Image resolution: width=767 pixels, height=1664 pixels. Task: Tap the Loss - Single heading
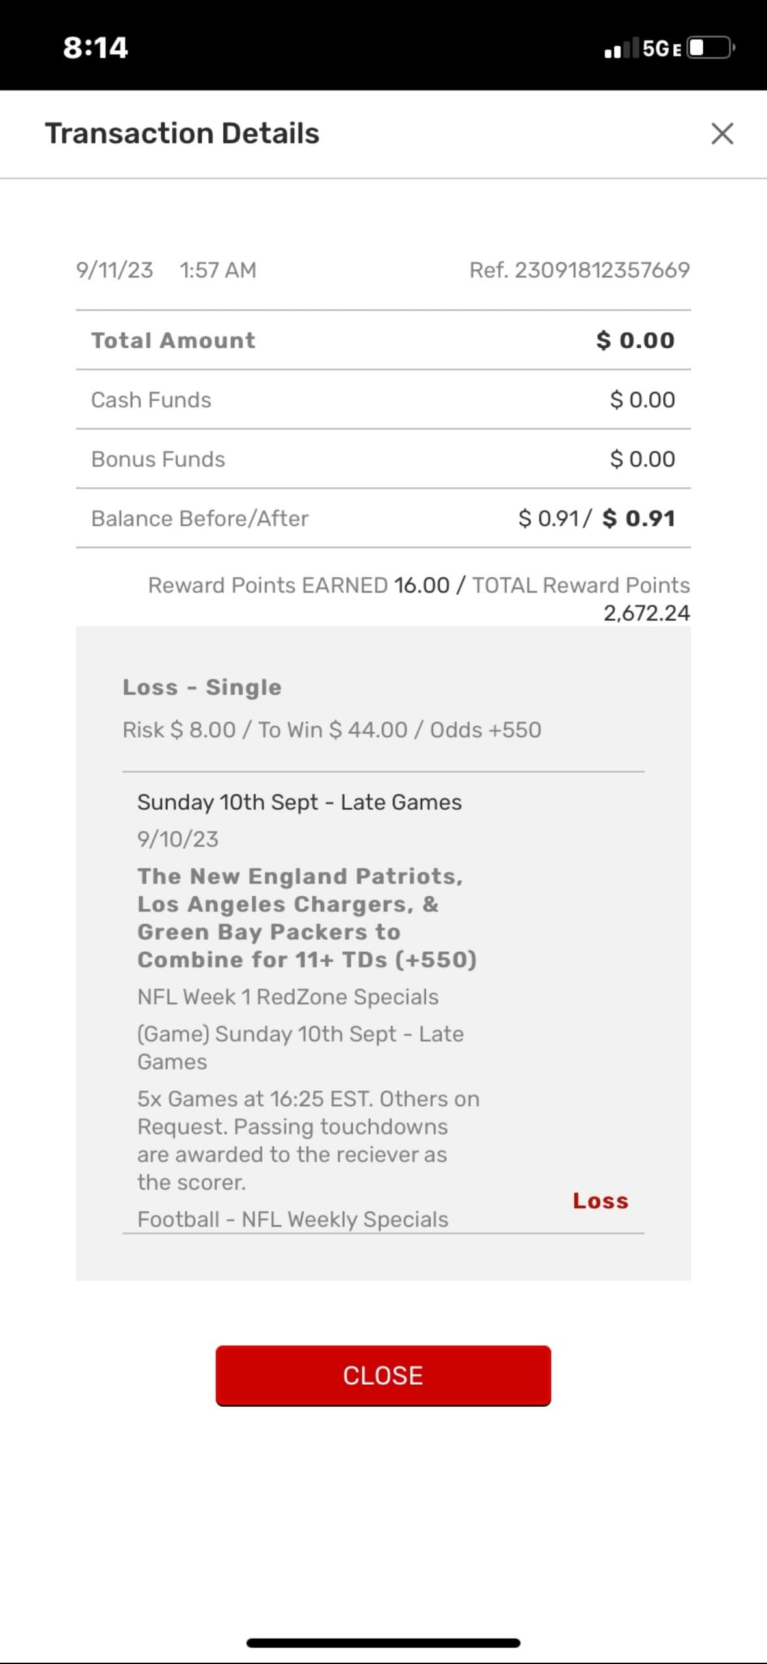click(202, 687)
